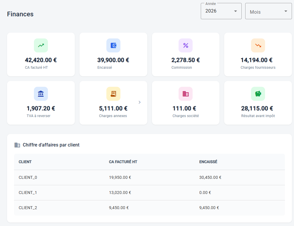
Task: Click the blue wallet Encaissé icon
Action: coord(113,45)
